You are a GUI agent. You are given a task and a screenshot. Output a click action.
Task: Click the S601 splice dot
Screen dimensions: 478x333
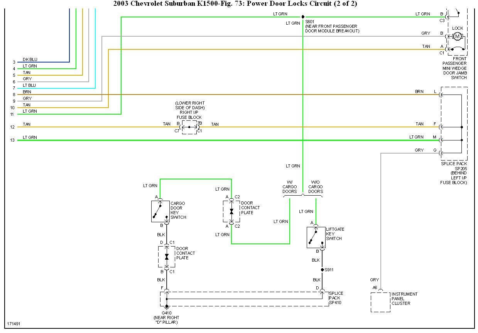303,17
